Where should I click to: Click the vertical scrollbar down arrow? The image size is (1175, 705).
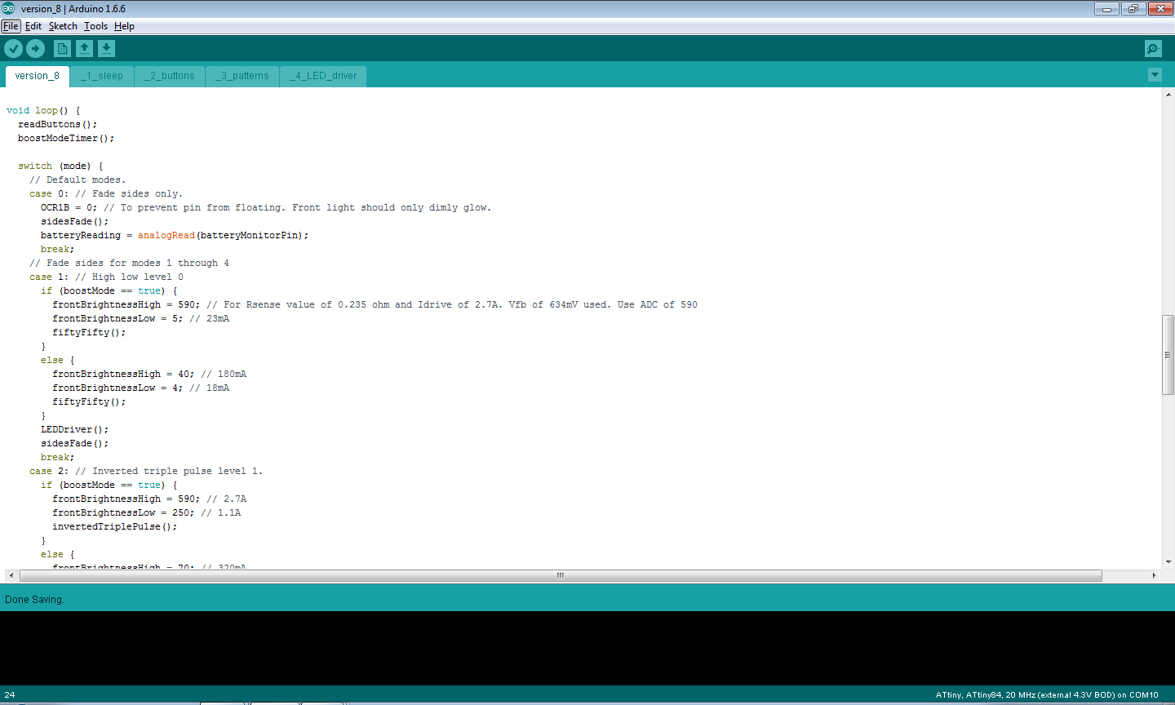pos(1168,561)
